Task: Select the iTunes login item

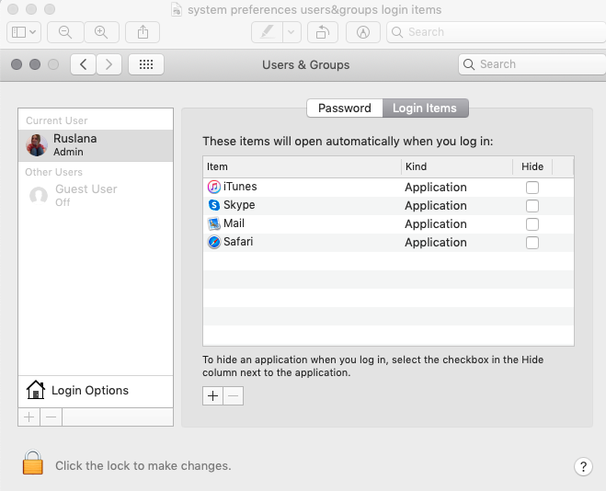Action: (x=388, y=188)
